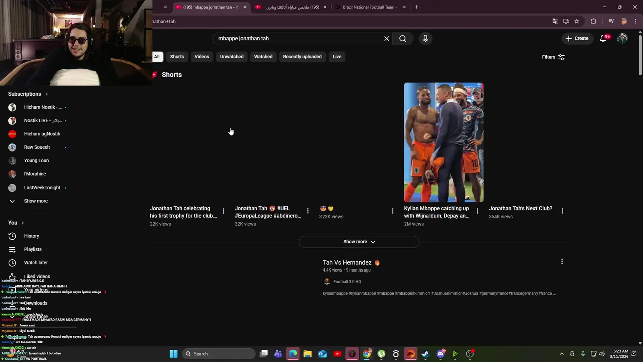Image resolution: width=643 pixels, height=362 pixels.
Task: Open File Explorer from the taskbar
Action: click(x=307, y=354)
